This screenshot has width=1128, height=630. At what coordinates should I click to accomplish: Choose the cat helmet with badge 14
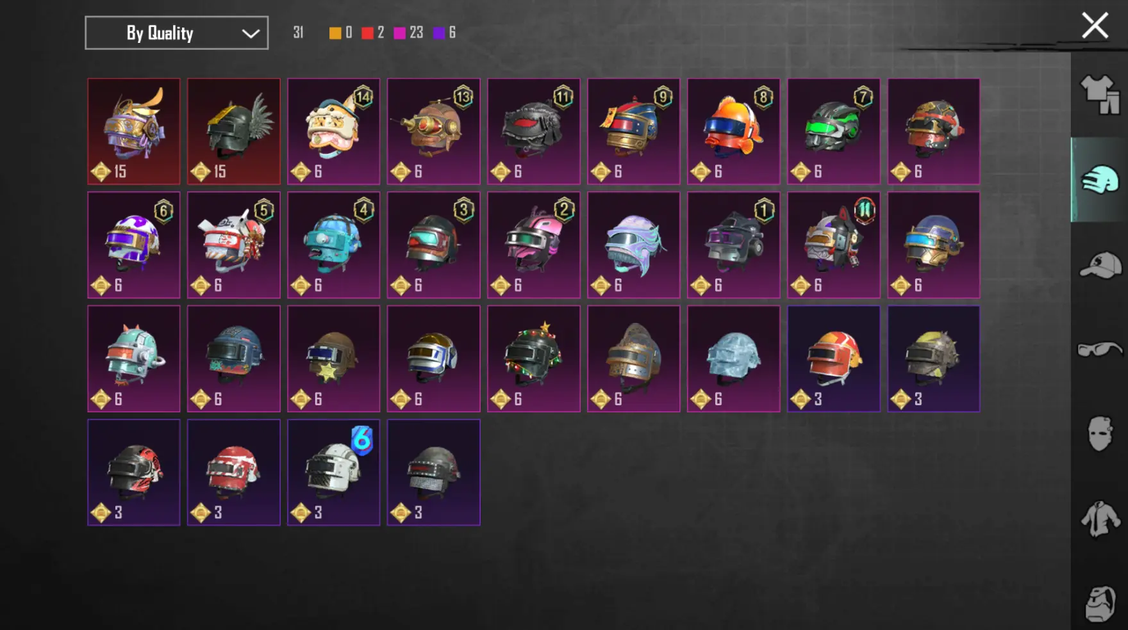tap(334, 131)
